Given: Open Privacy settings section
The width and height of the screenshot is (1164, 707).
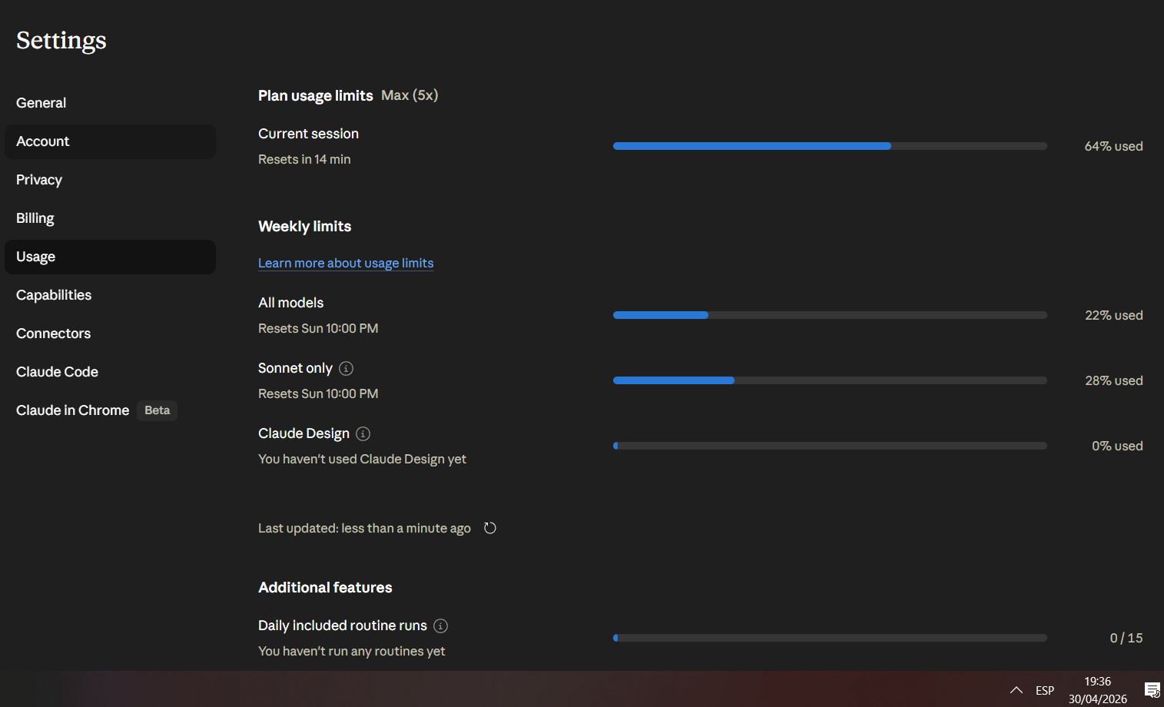Looking at the screenshot, I should 110,180.
